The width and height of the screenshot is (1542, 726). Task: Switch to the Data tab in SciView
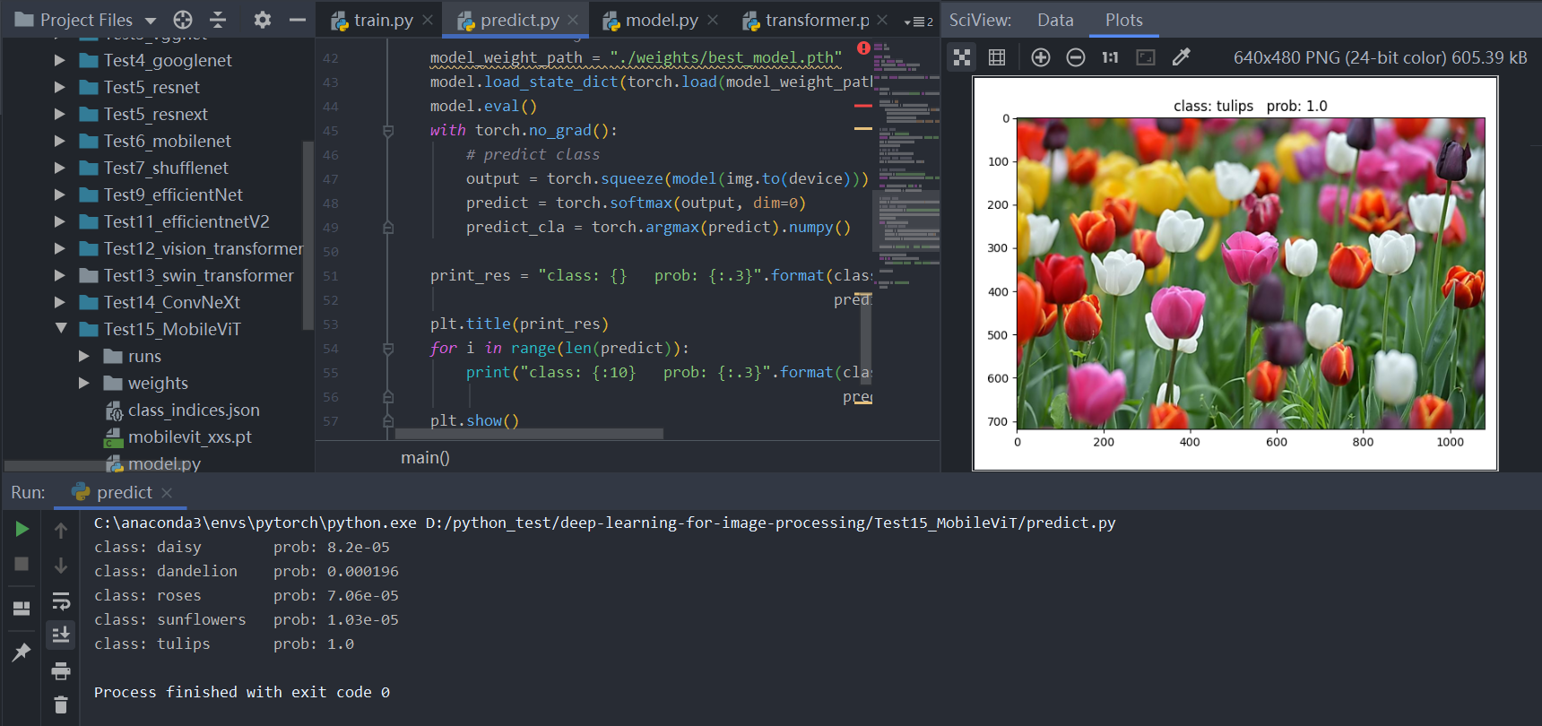[1055, 20]
